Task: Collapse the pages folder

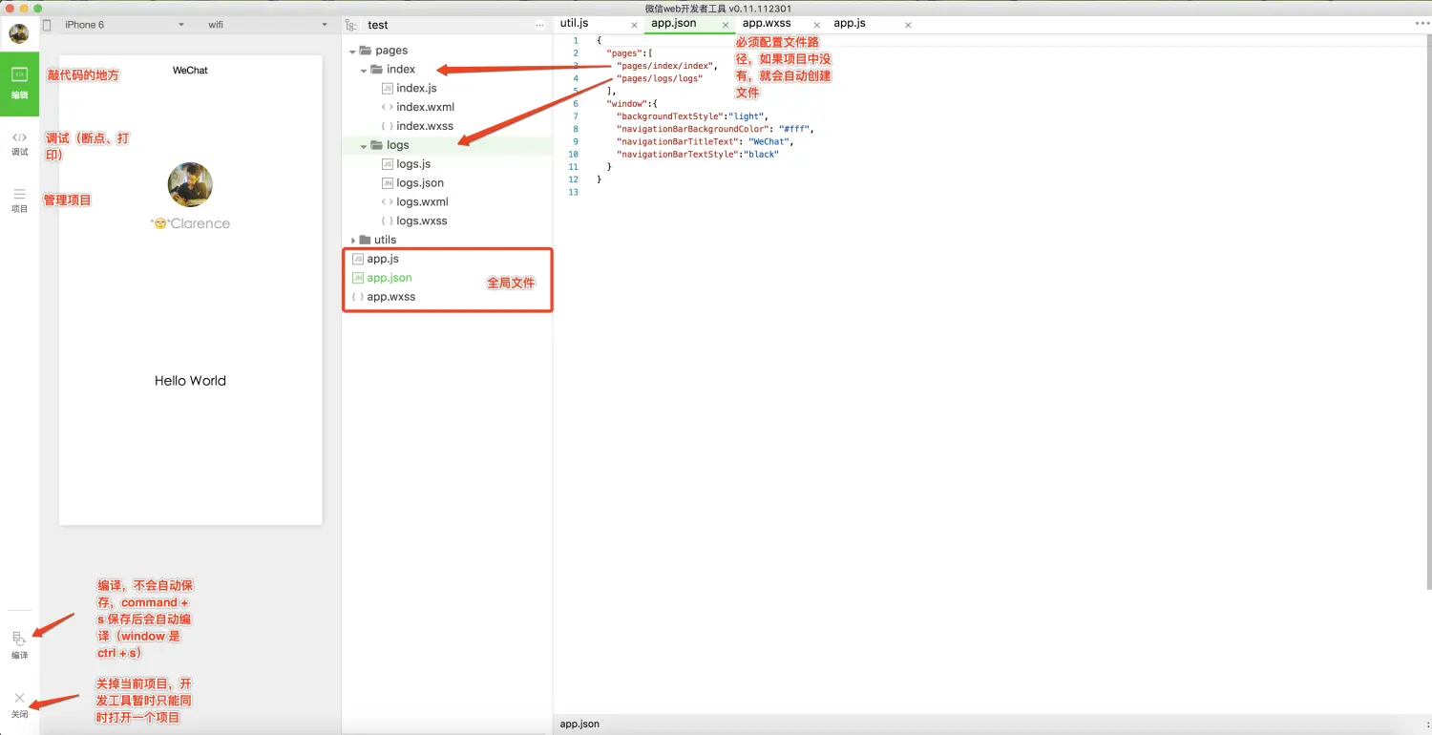Action: (353, 51)
